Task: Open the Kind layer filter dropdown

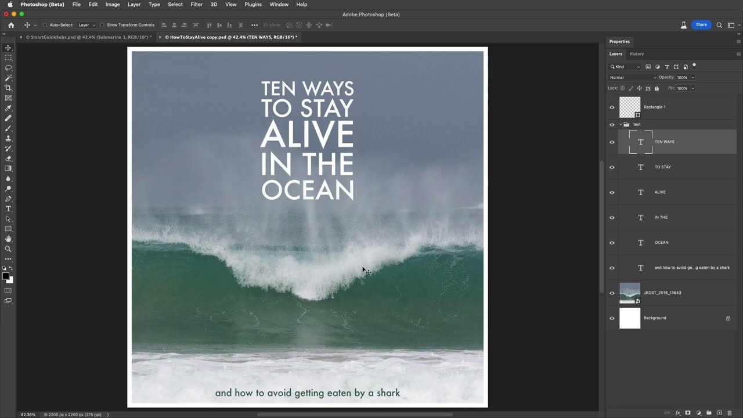Action: pyautogui.click(x=625, y=67)
